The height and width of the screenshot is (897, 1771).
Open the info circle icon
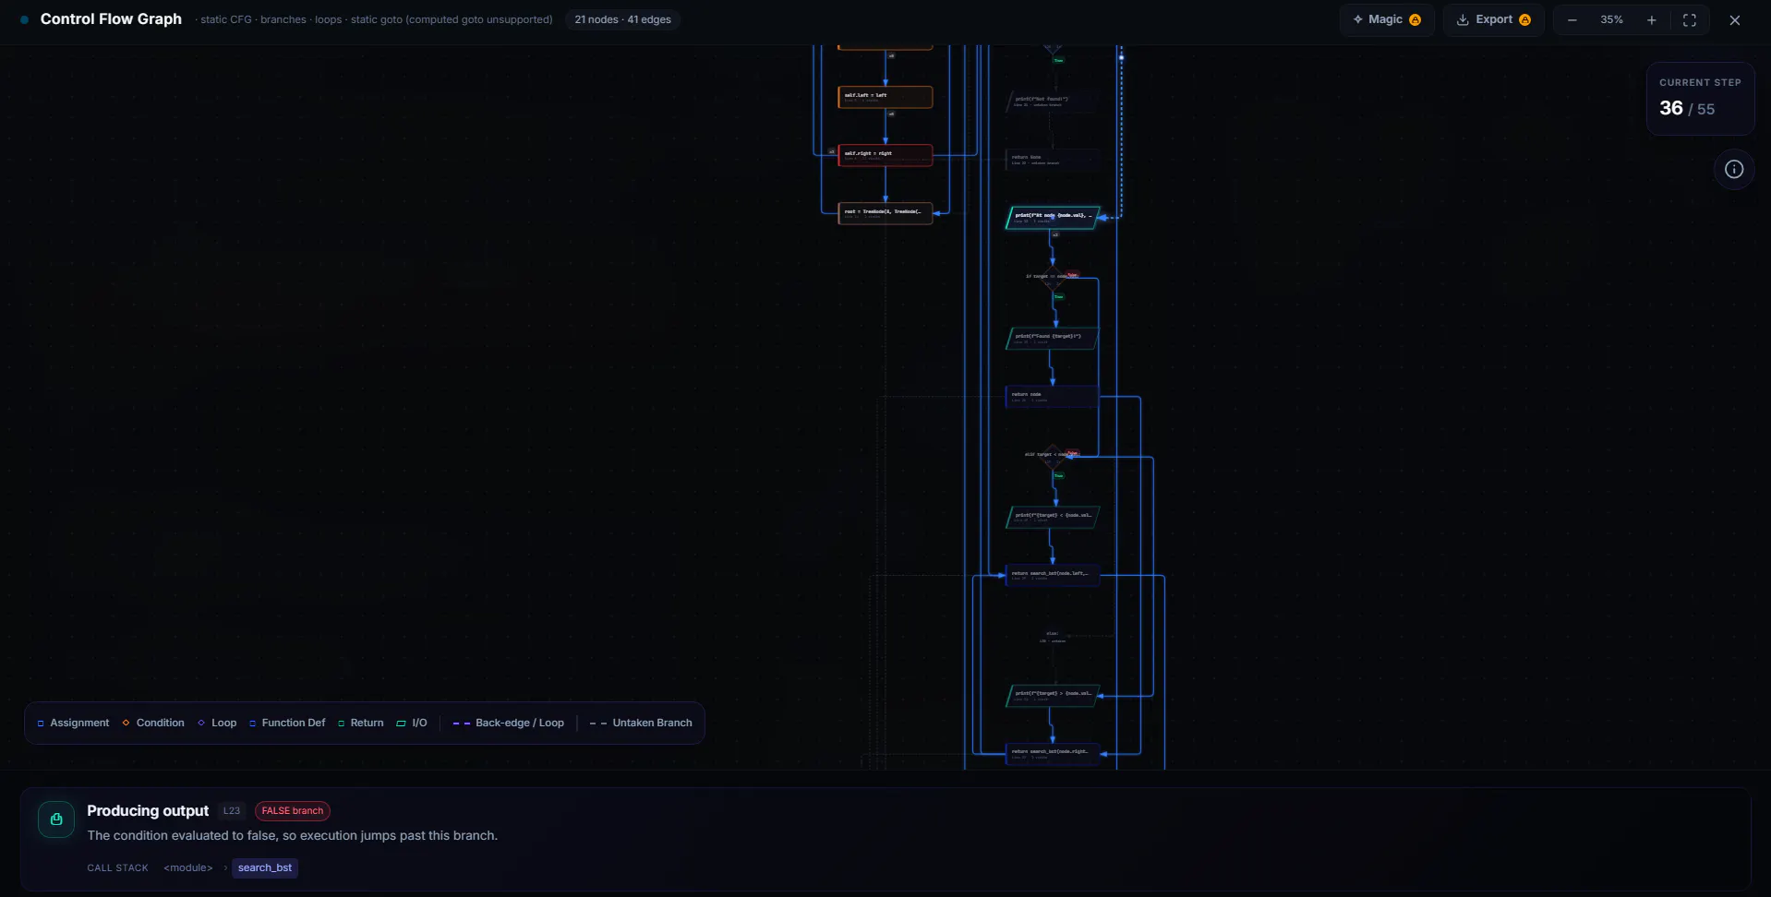[1733, 169]
